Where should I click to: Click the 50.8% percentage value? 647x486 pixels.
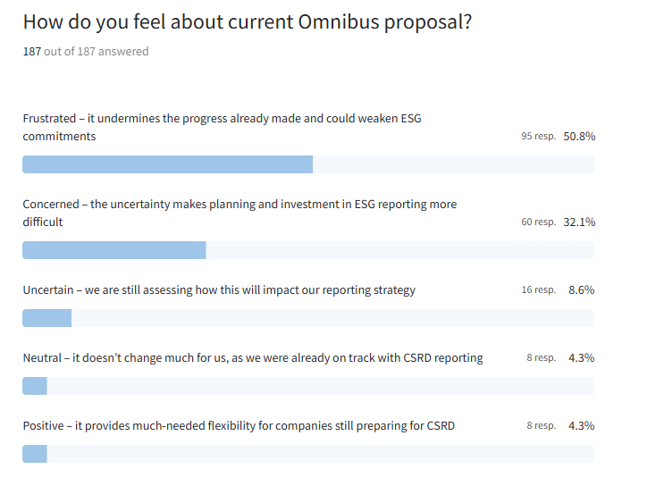579,137
